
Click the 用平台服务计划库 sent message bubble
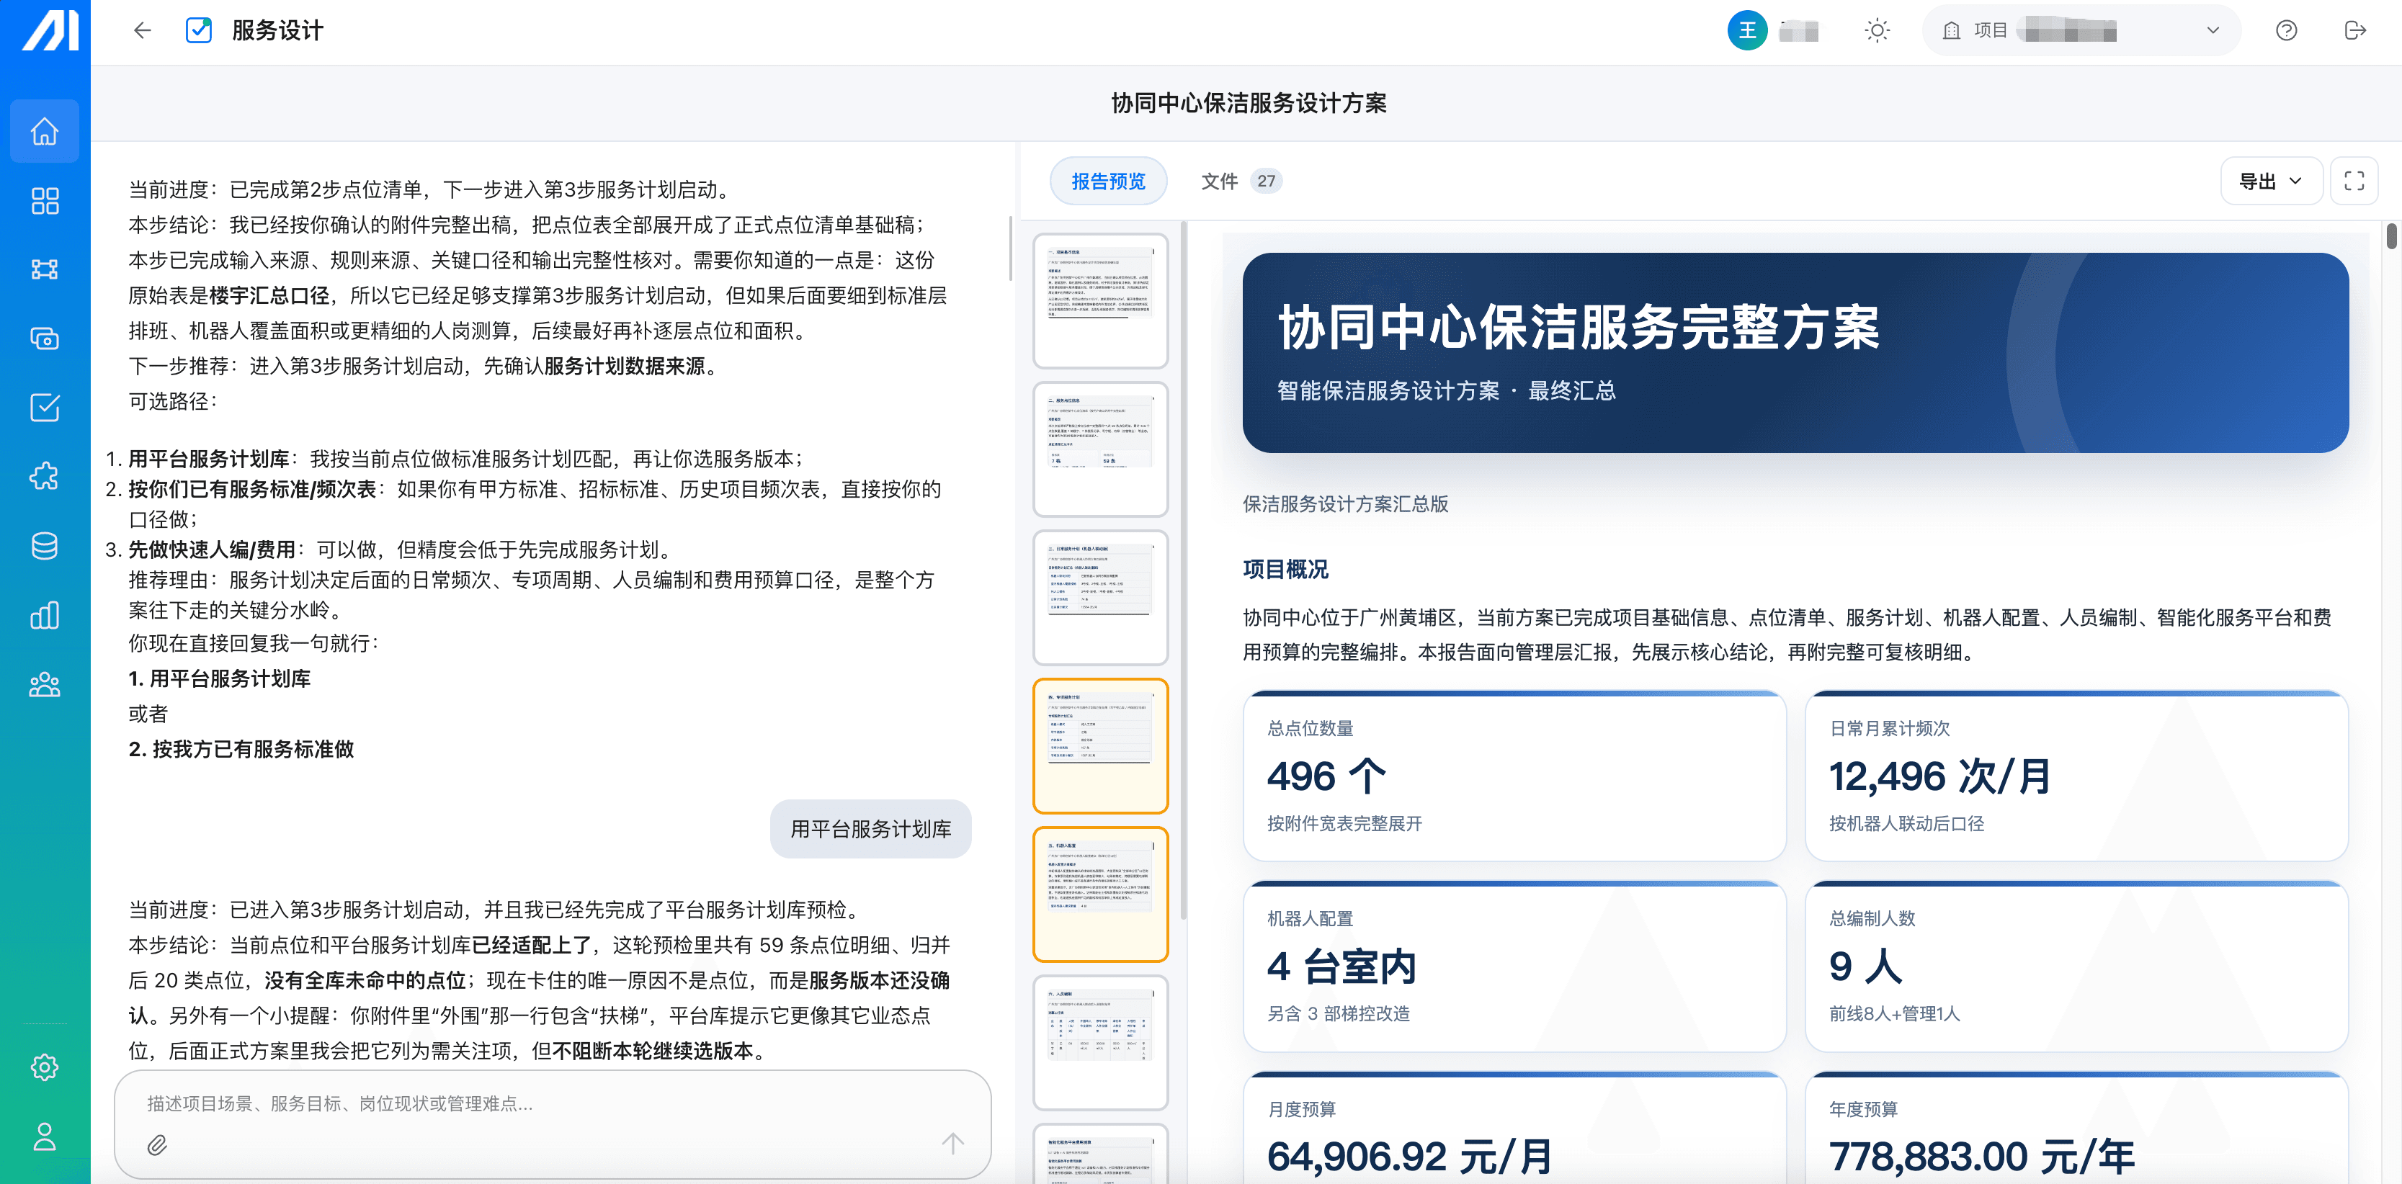(x=870, y=829)
